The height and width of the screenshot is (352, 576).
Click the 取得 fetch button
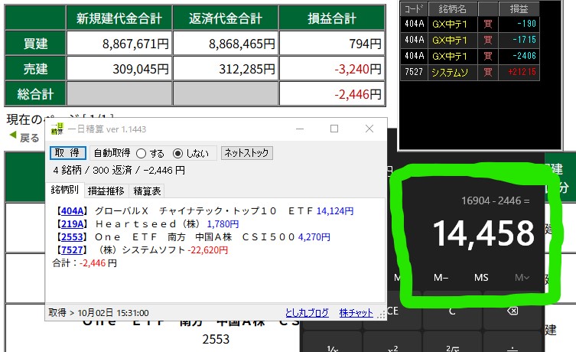65,153
